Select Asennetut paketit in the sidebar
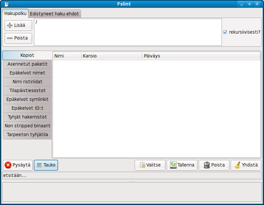Image resolution: width=264 pixels, height=205 pixels. pyautogui.click(x=27, y=64)
